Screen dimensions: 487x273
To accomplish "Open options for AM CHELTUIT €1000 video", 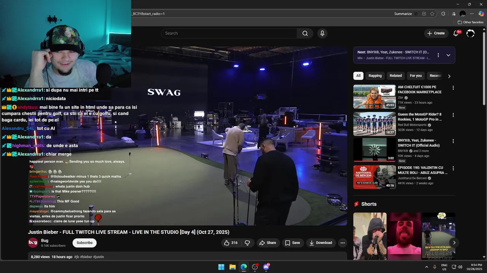I will [x=453, y=88].
